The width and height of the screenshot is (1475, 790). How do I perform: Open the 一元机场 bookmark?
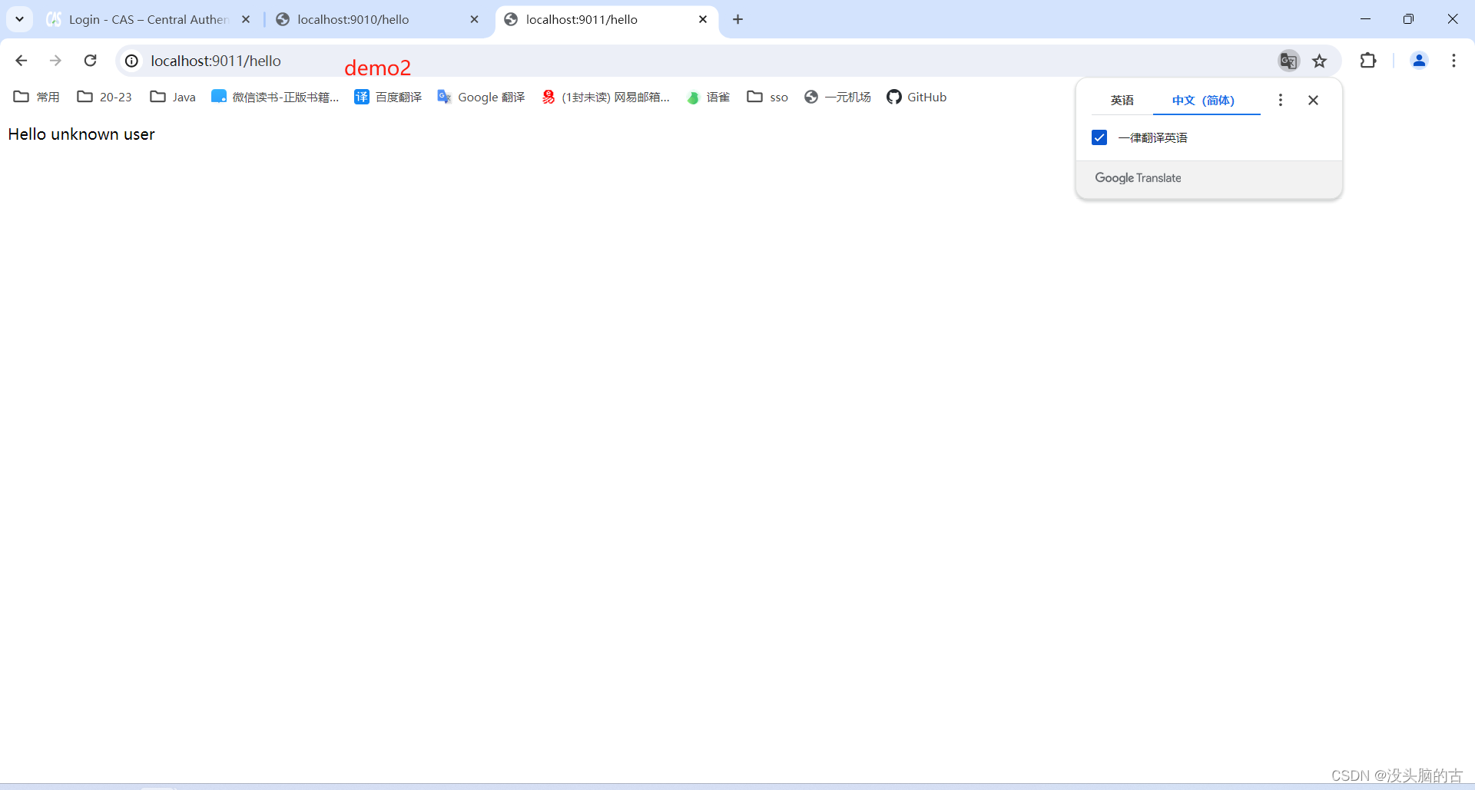[837, 97]
